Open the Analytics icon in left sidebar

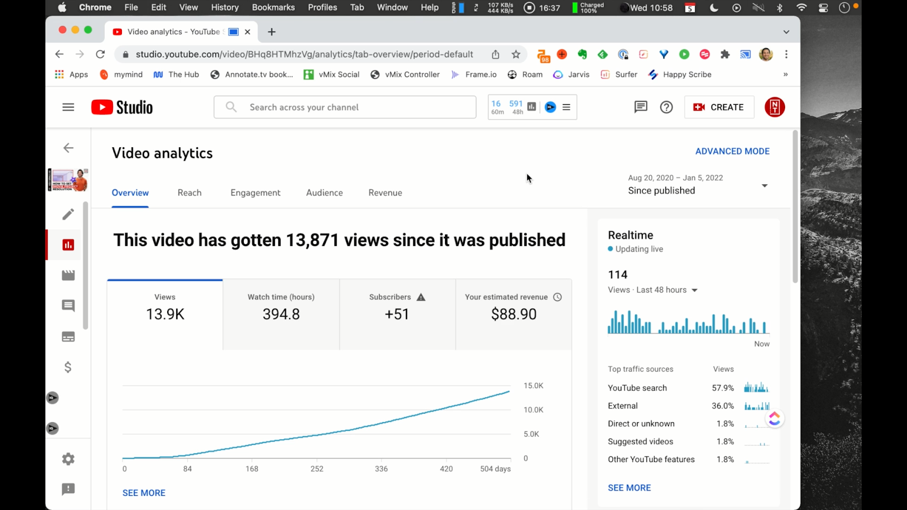click(68, 245)
